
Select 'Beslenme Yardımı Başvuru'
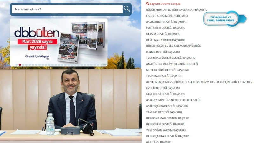pyautogui.click(x=165, y=40)
